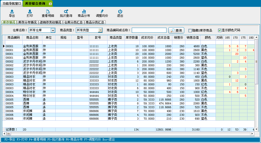The height and width of the screenshot is (143, 261).
Task: Select 金利来西服 row with 蓝色 color
Action: 128,58
